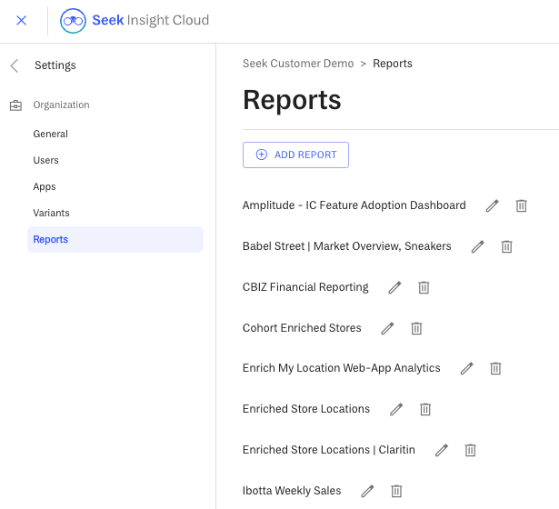This screenshot has width=559, height=509.
Task: Edit Enrich My Location Web-App Analytics
Action: click(466, 368)
